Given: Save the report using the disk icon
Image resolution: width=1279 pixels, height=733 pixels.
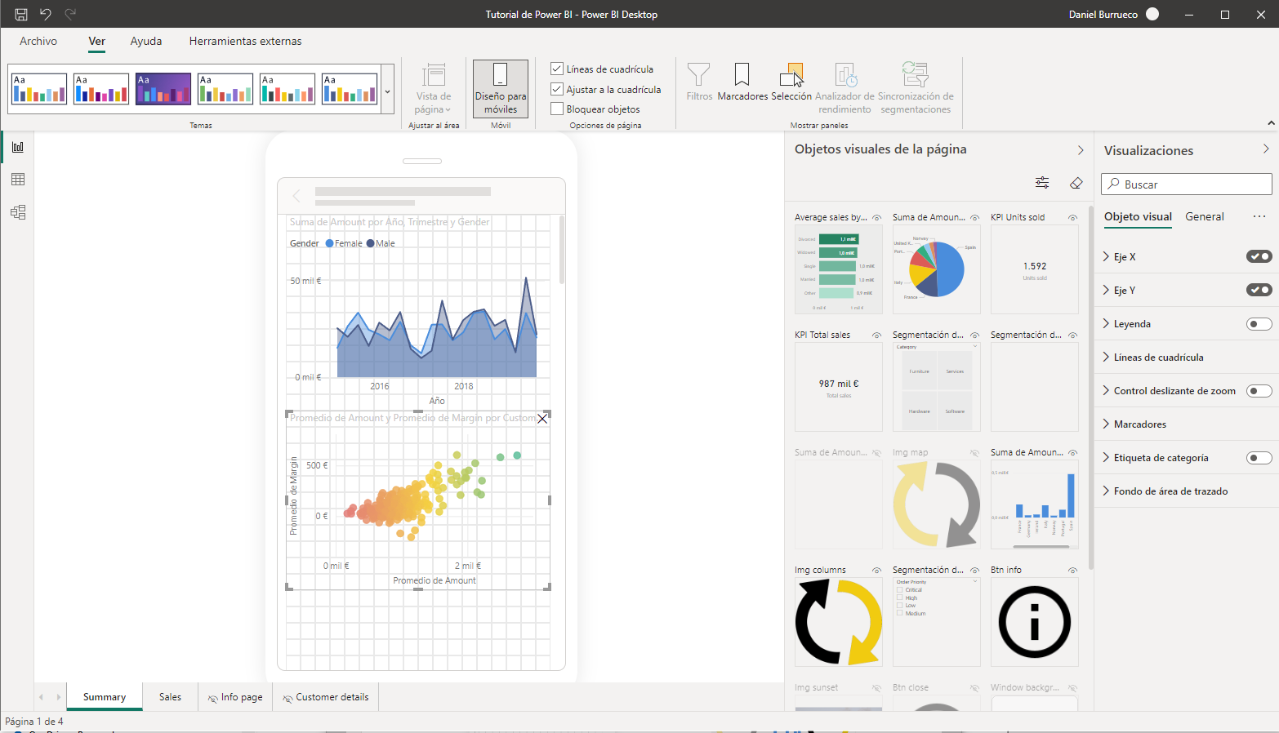Looking at the screenshot, I should tap(21, 14).
